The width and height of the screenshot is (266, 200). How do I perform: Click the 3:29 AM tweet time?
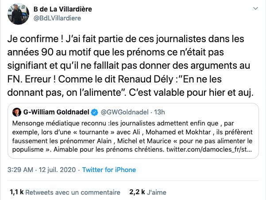click(x=21, y=170)
